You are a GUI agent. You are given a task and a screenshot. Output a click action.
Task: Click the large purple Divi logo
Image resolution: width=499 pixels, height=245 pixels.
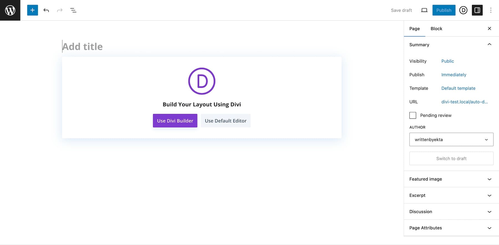click(202, 81)
